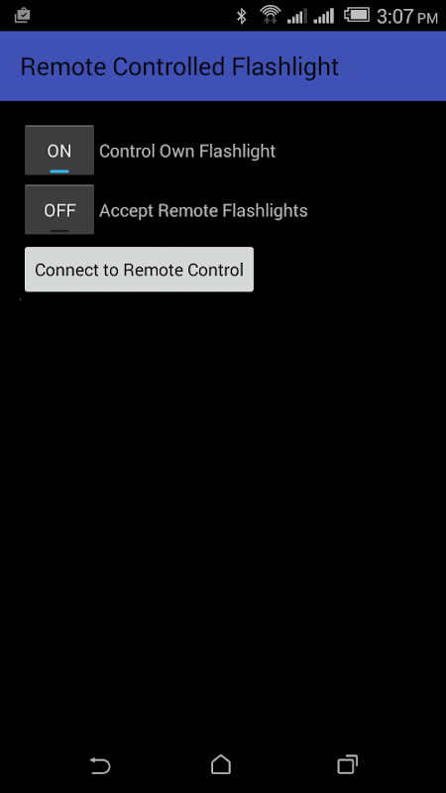The height and width of the screenshot is (793, 446).
Task: Enable the Accept Remote Flashlights toggle
Action: pyautogui.click(x=59, y=209)
